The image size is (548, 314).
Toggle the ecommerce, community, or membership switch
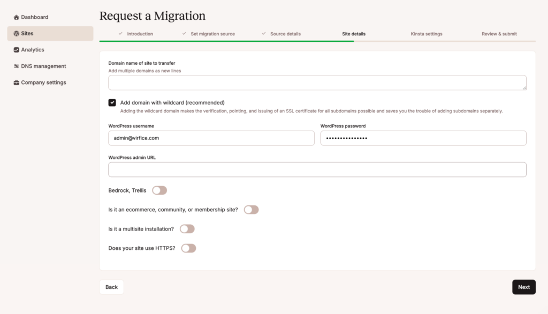(252, 210)
